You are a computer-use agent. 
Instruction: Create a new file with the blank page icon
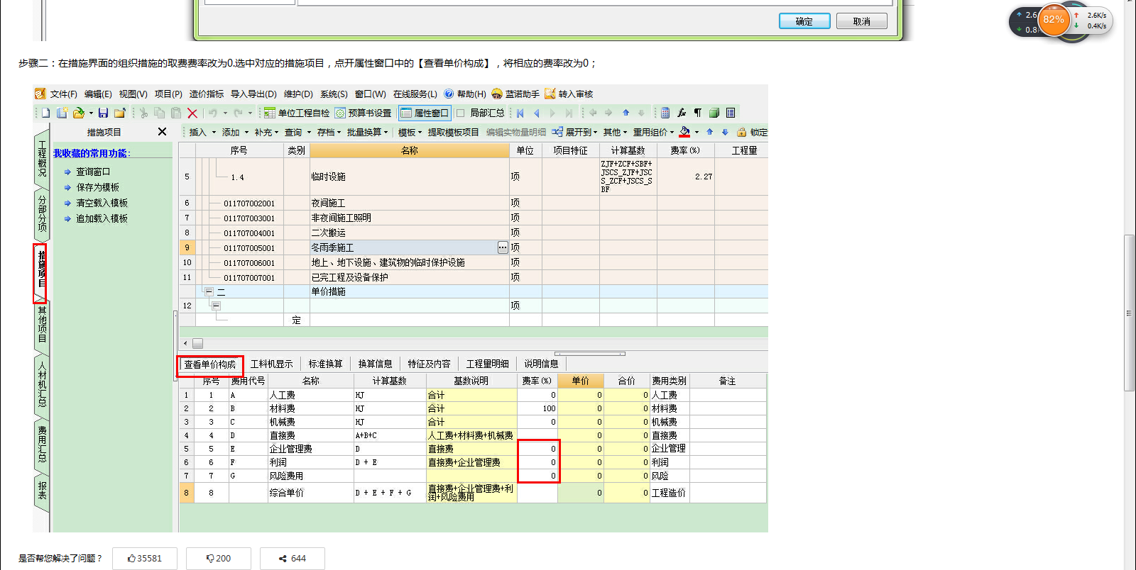point(45,113)
